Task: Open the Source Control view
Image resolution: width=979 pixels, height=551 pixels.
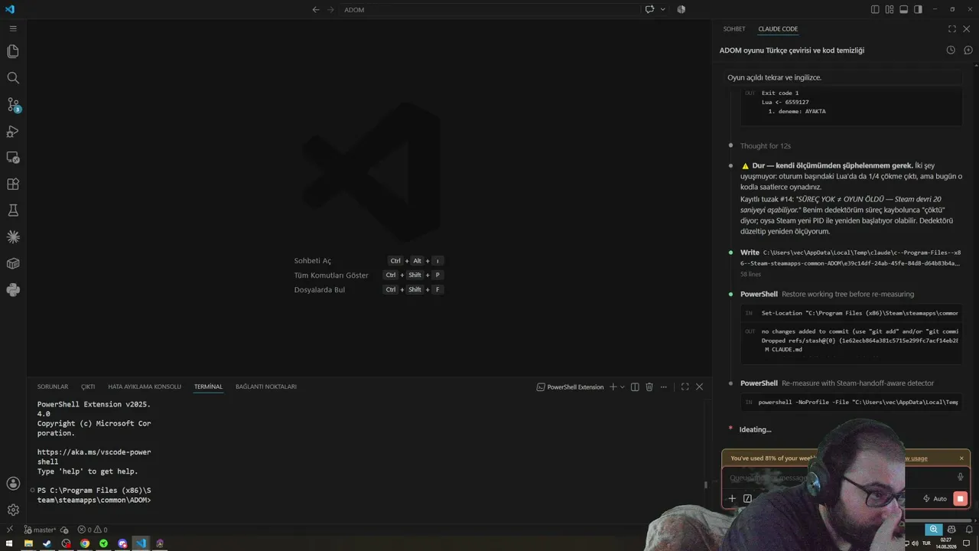Action: pyautogui.click(x=13, y=105)
